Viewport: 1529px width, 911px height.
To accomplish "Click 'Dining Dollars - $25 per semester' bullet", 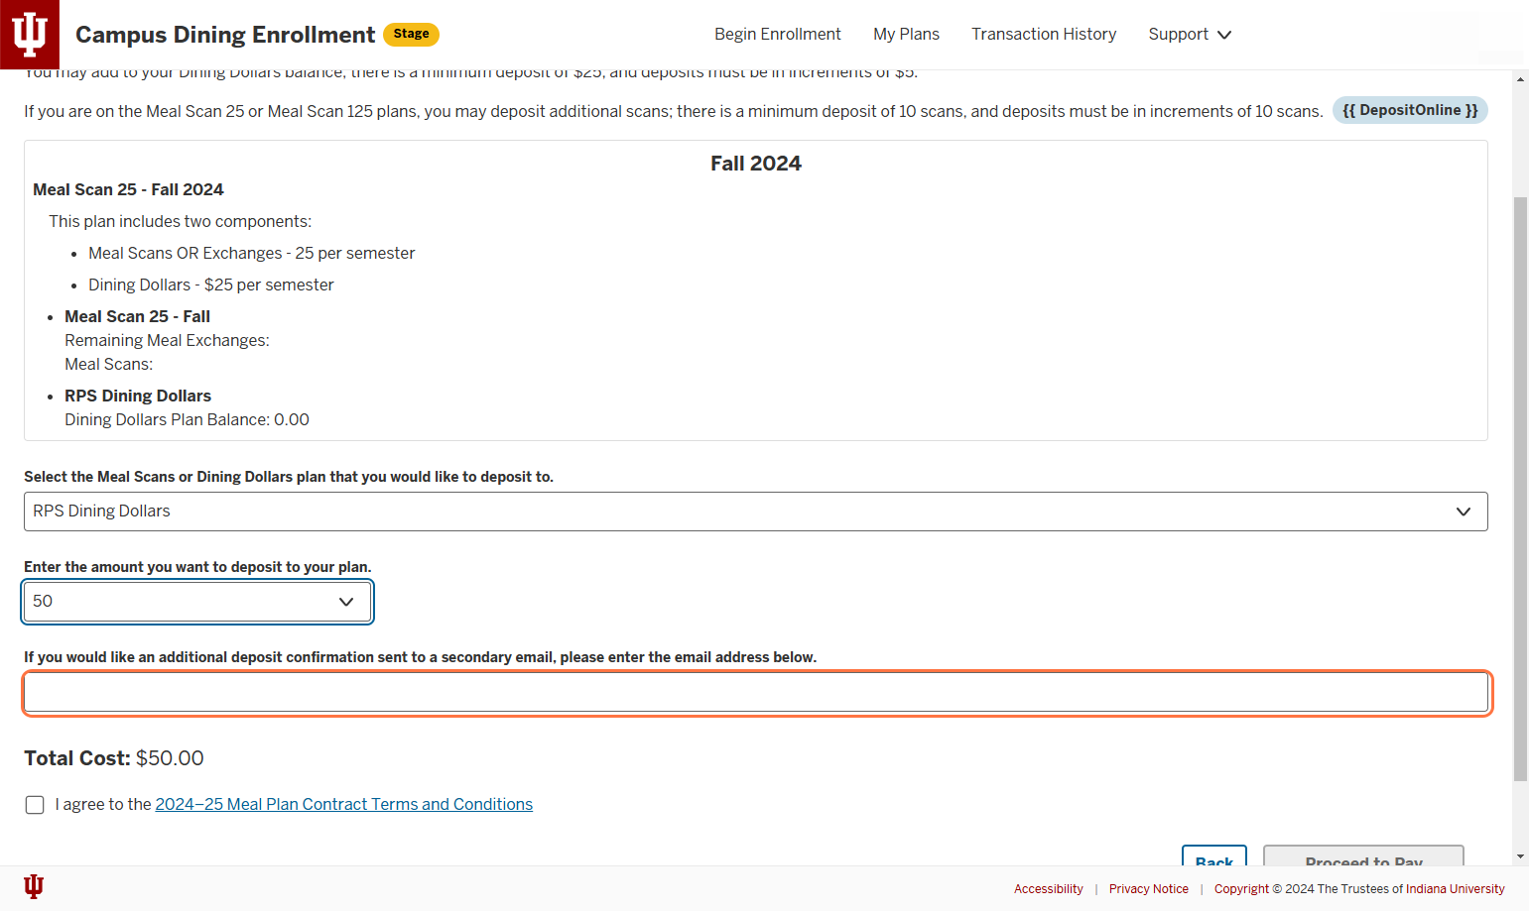I will tap(211, 285).
